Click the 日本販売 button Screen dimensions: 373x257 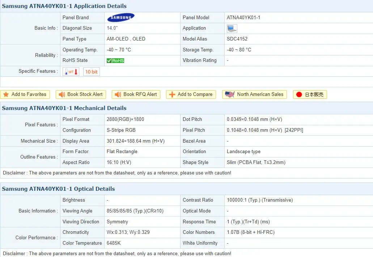(x=310, y=94)
